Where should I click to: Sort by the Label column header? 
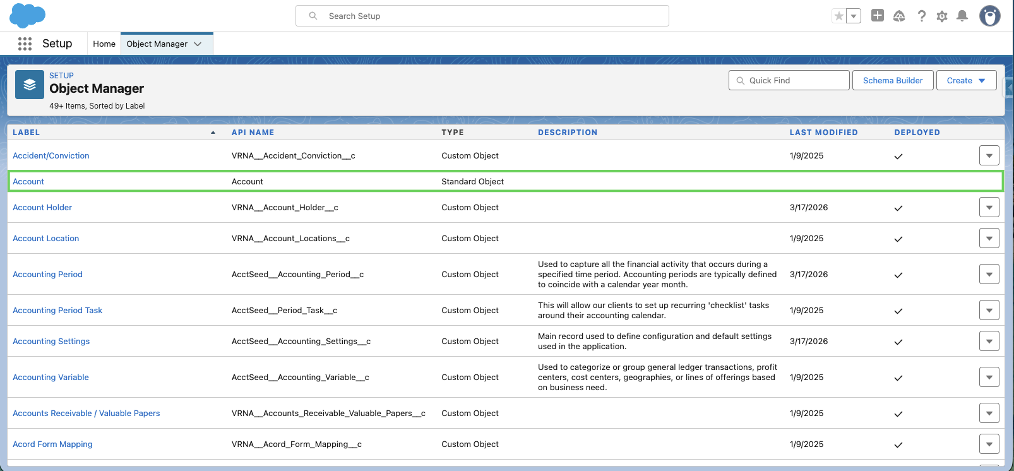click(x=27, y=133)
